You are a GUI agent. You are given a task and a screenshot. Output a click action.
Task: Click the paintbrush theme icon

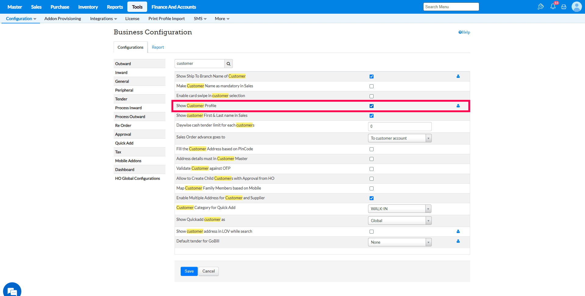[x=541, y=7]
